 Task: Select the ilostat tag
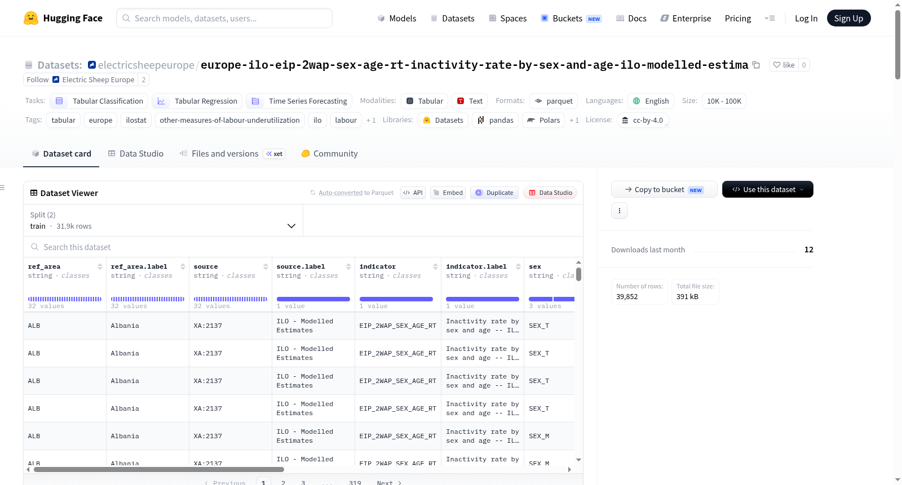[136, 120]
